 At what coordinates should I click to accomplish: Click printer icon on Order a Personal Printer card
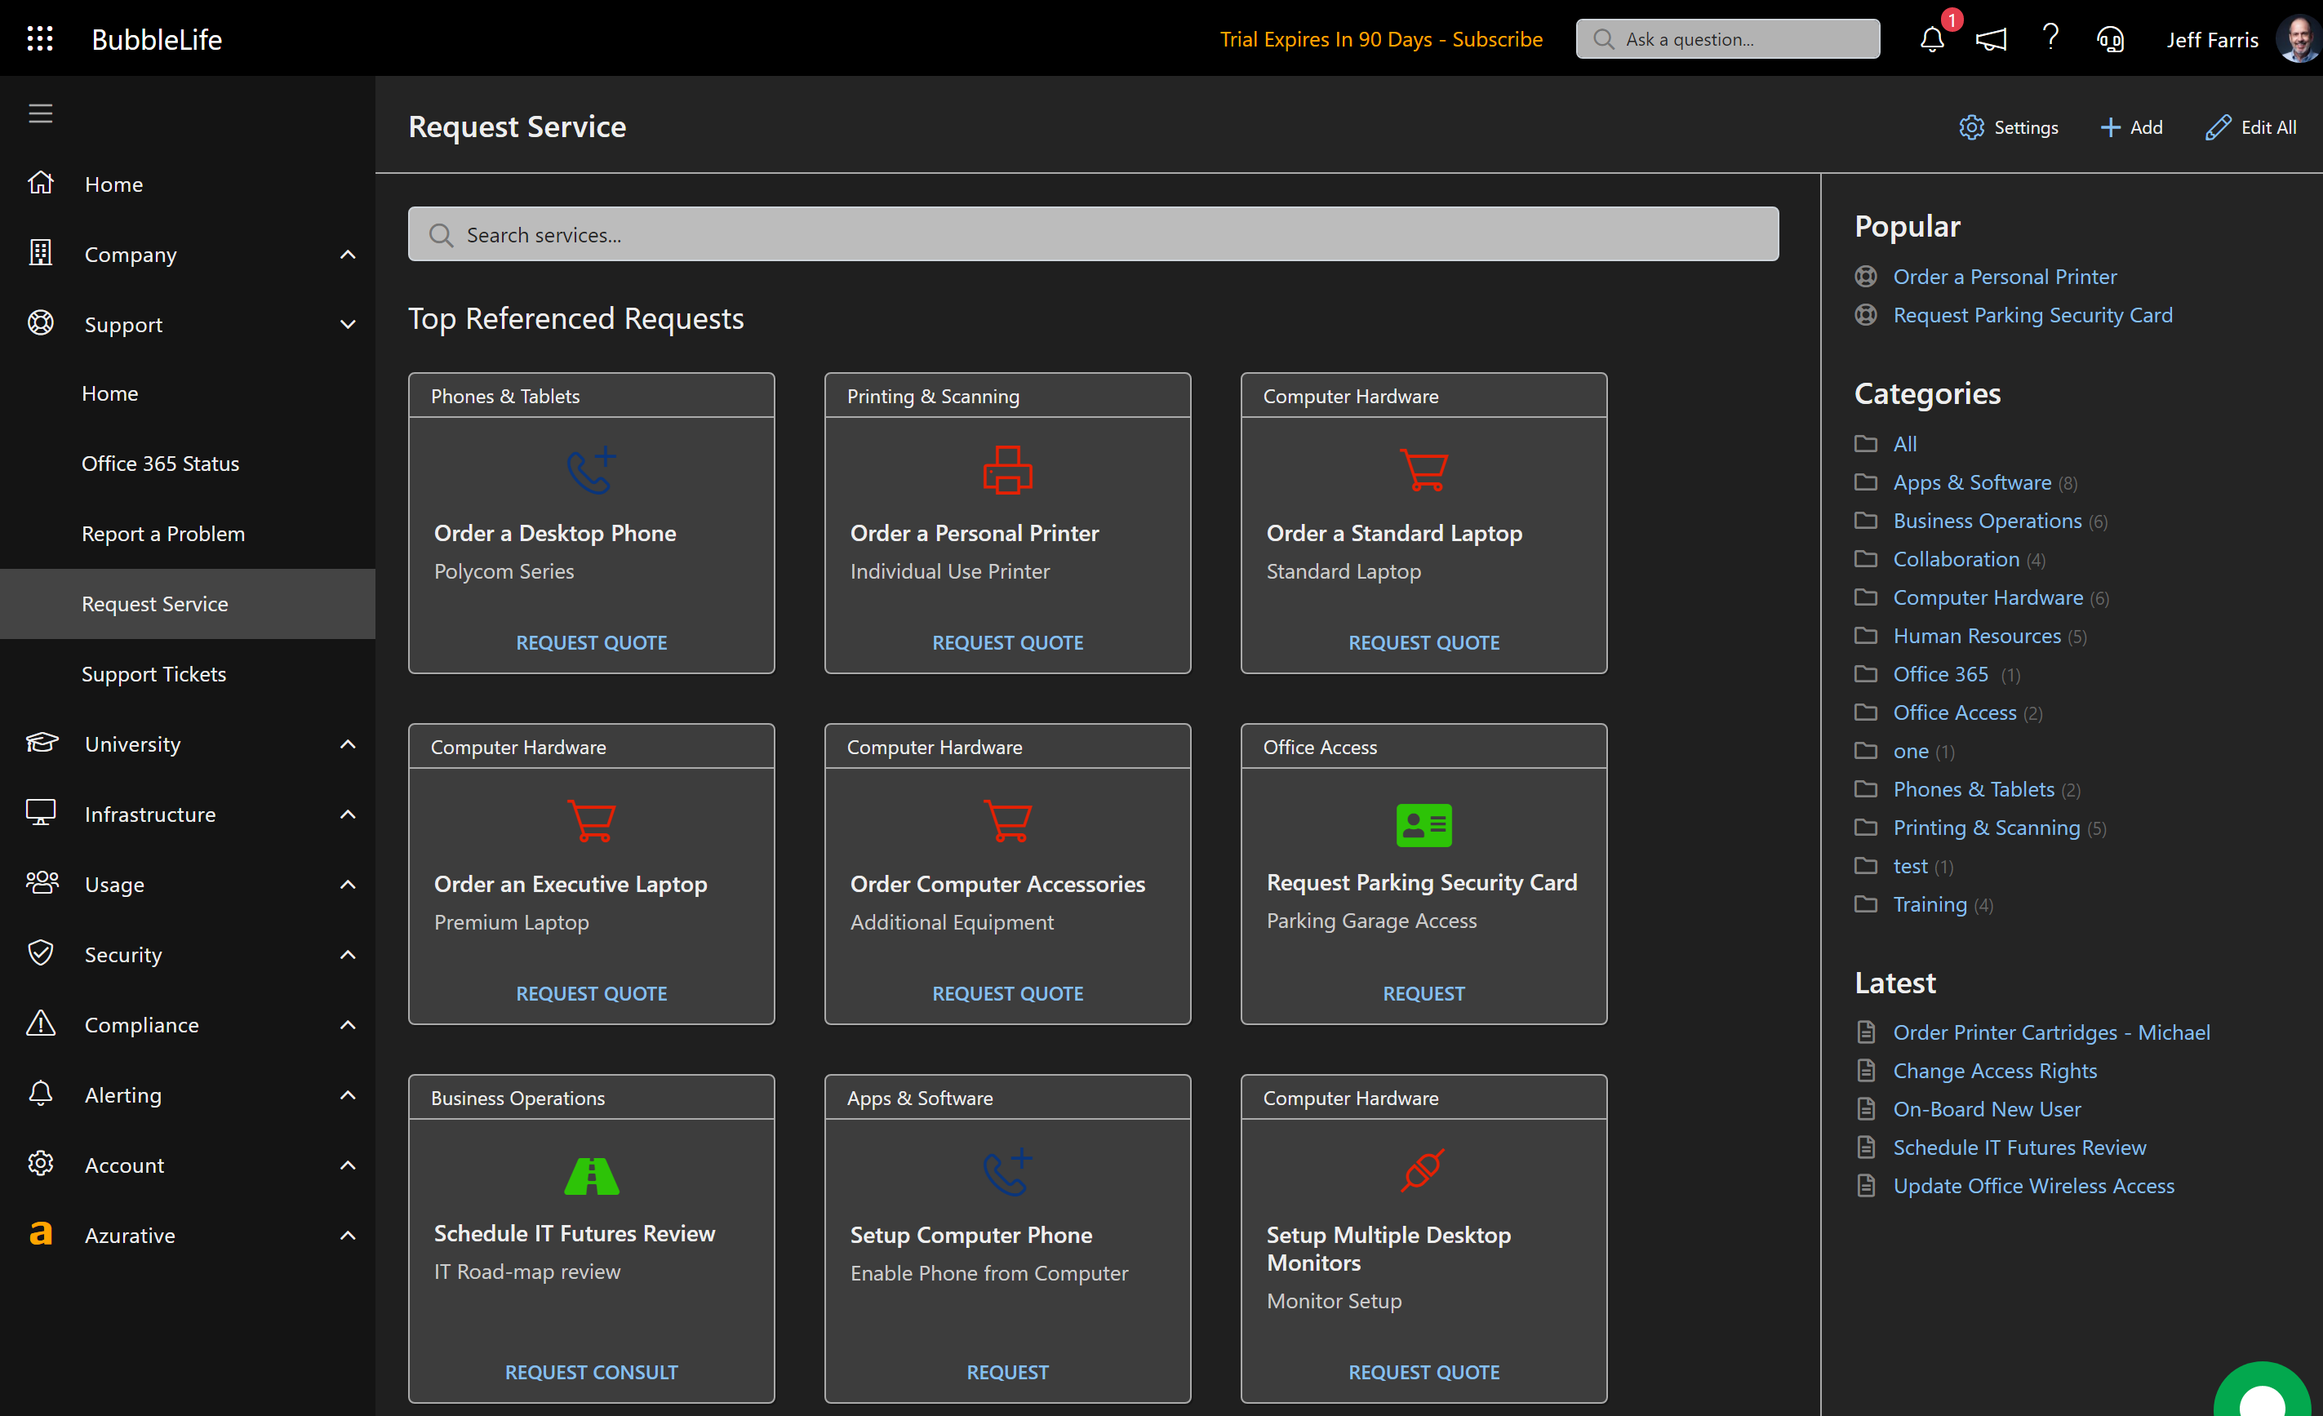click(x=1008, y=469)
